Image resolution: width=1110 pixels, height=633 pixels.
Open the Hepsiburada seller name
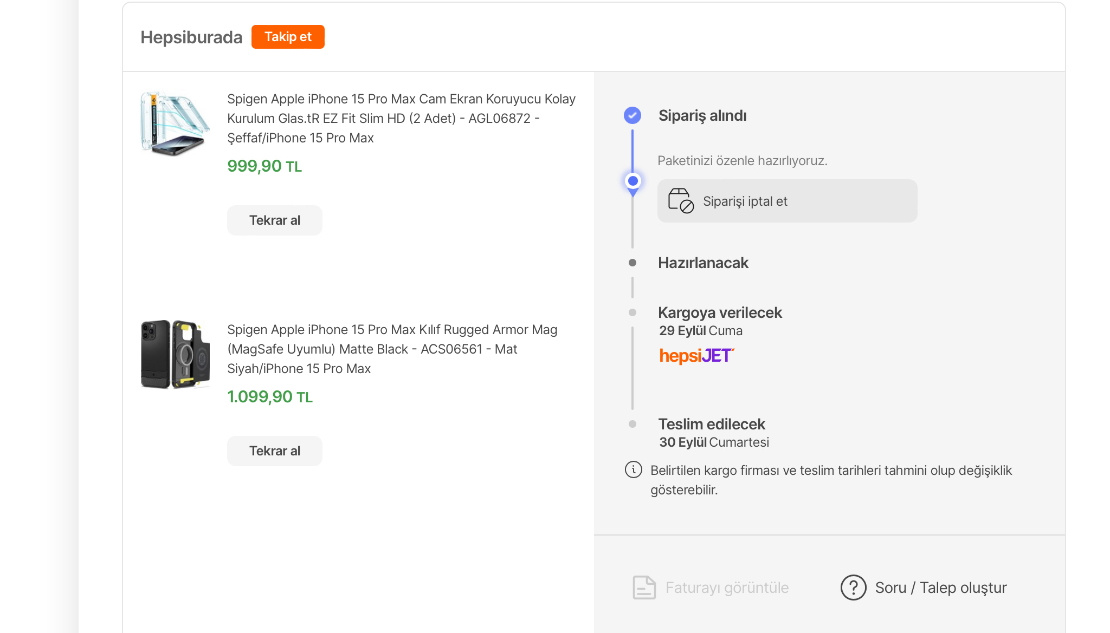[x=191, y=37]
